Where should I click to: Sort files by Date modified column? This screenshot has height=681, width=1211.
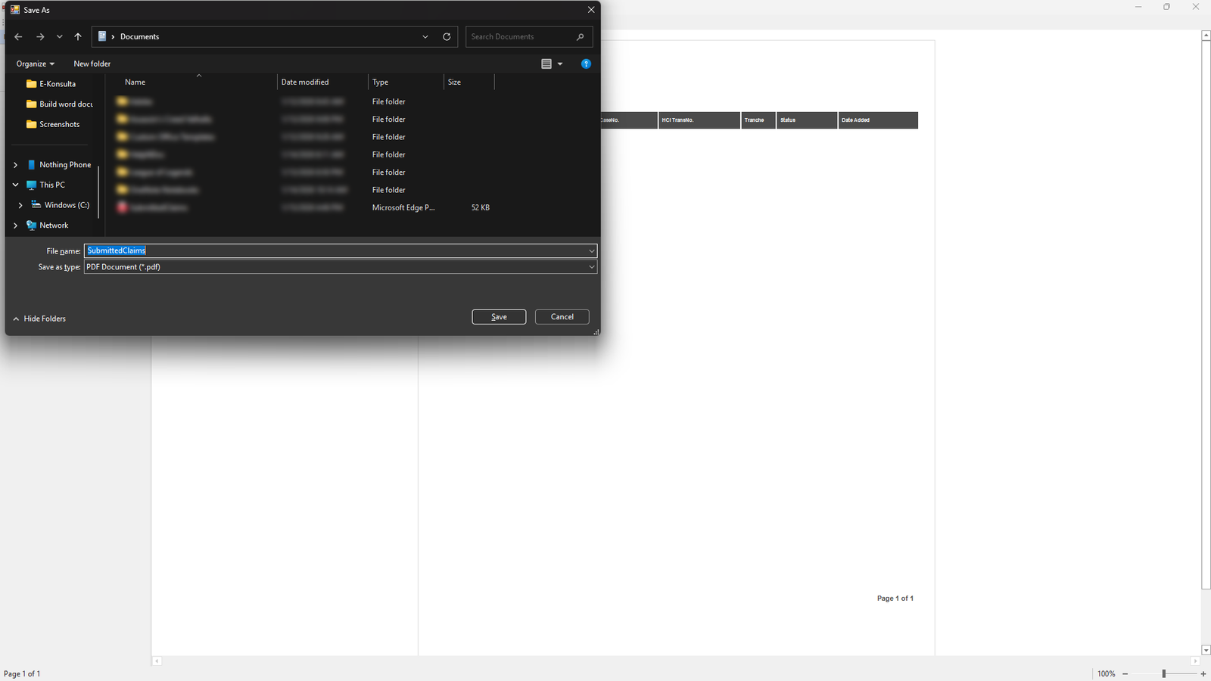(305, 82)
